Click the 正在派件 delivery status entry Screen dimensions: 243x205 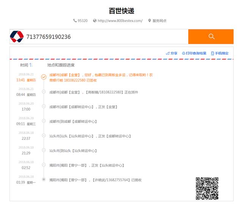[94, 92]
